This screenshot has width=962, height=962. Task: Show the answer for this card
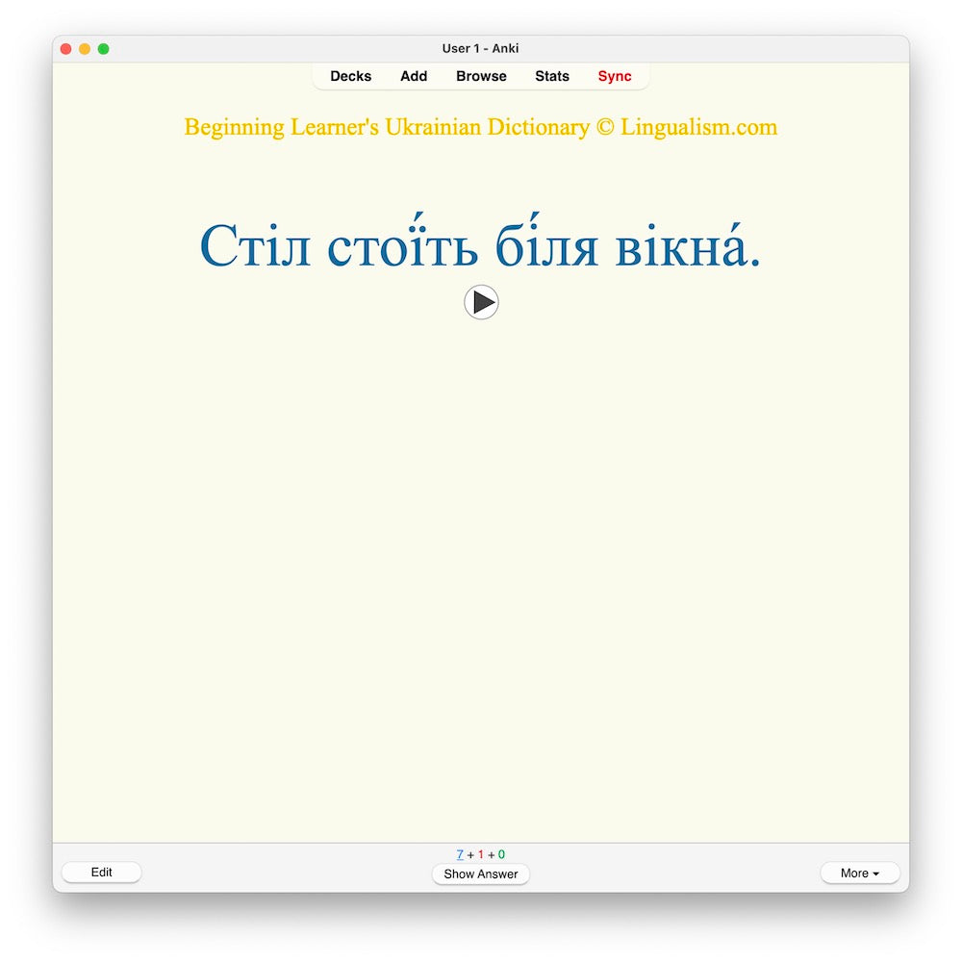(481, 874)
